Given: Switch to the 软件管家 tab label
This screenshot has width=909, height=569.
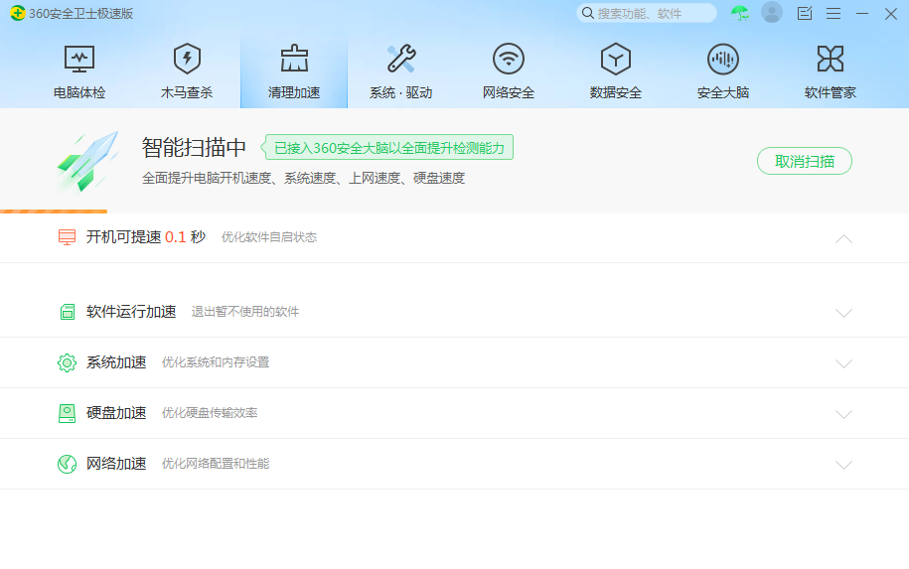Looking at the screenshot, I should pyautogui.click(x=831, y=92).
